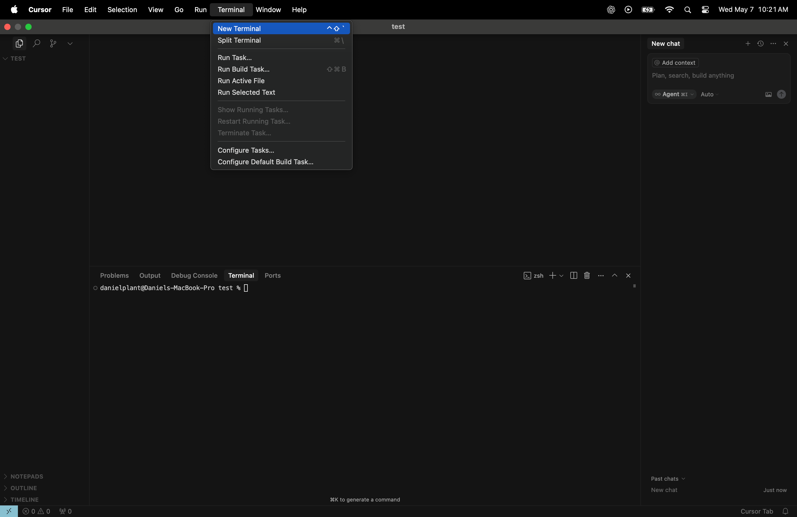Start a new chat with plus icon
This screenshot has height=517, width=797.
tap(747, 43)
